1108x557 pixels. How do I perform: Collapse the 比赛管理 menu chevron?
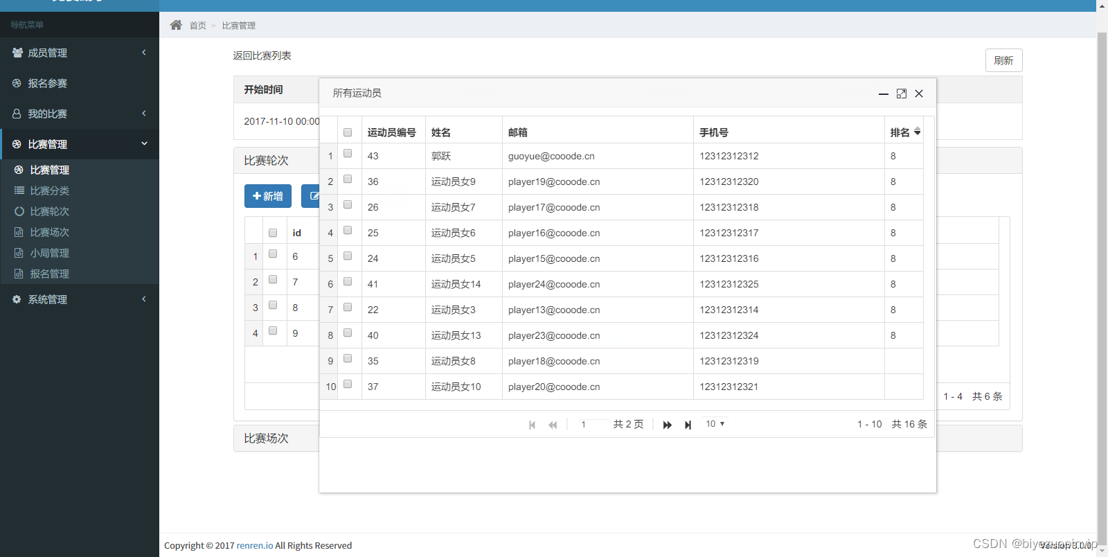(x=144, y=144)
